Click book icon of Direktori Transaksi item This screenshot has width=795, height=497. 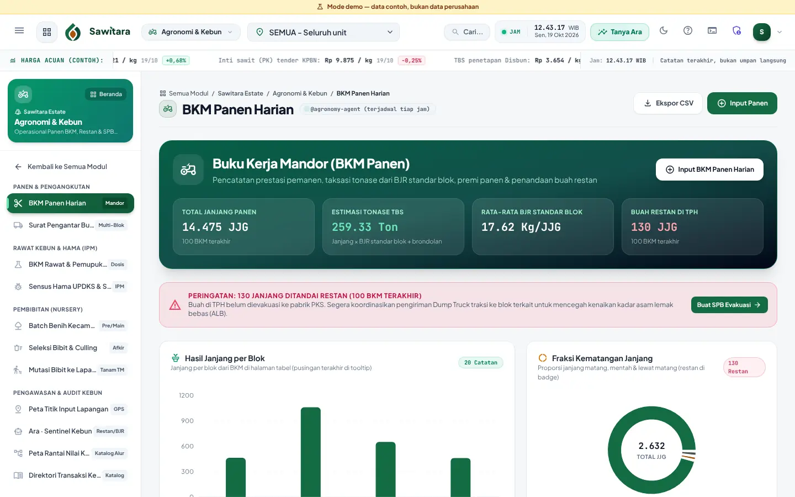[18, 475]
